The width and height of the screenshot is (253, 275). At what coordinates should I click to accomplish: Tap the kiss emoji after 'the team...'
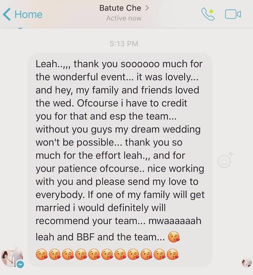[x=174, y=237]
